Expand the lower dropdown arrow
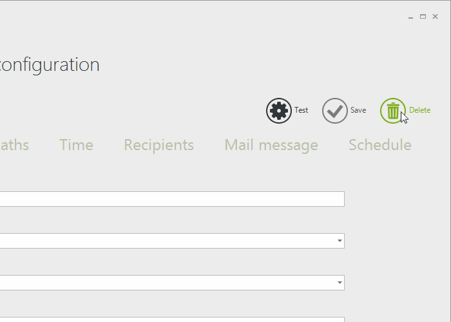The width and height of the screenshot is (451, 322). (340, 283)
